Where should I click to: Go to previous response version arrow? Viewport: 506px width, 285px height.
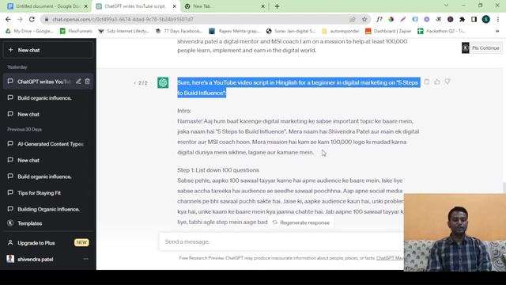(x=134, y=83)
